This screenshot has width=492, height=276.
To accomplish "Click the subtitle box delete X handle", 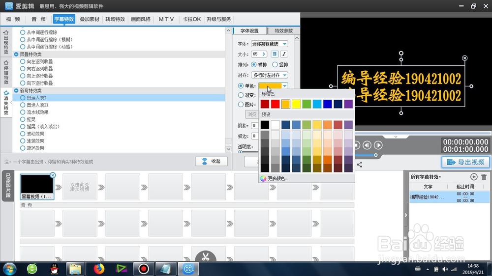I will pos(465,58).
